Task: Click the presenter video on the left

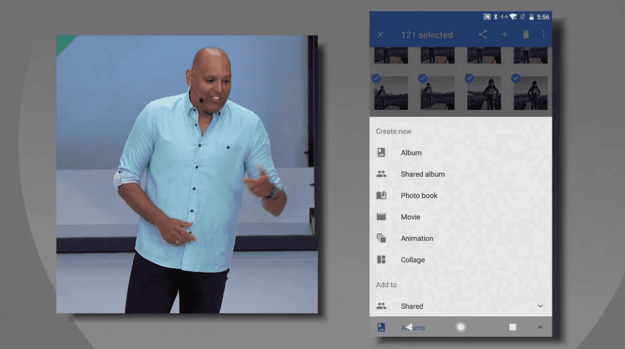Action: pyautogui.click(x=187, y=174)
